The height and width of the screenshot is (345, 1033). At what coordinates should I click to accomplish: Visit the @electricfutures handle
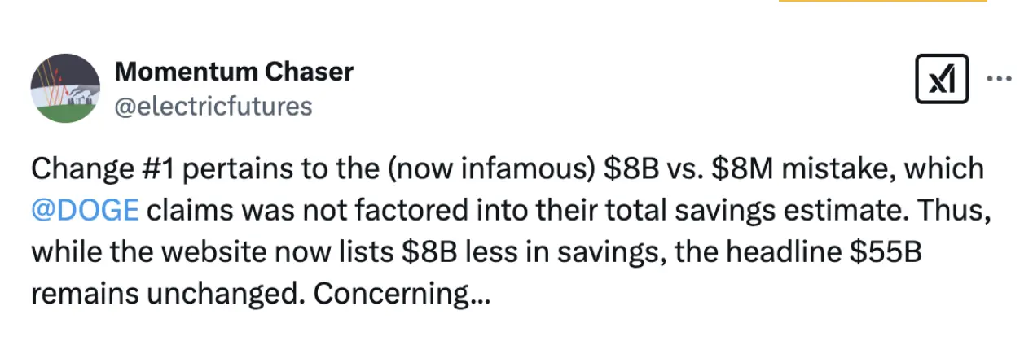213,106
